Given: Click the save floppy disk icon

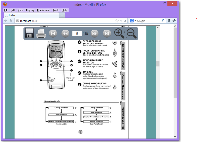Looking at the screenshot, I should pos(29,33).
